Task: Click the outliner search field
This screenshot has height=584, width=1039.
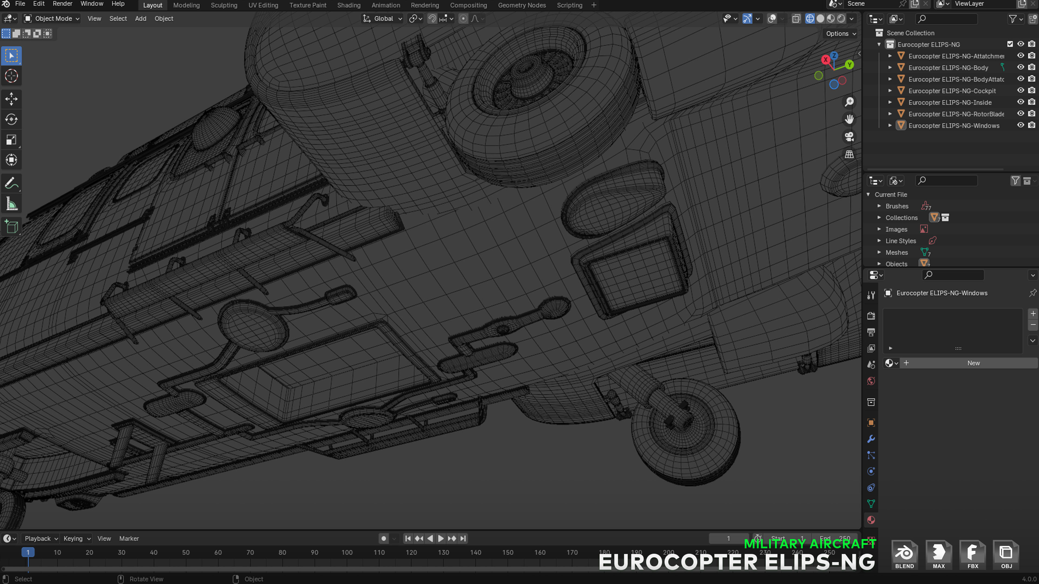Action: pos(947,19)
